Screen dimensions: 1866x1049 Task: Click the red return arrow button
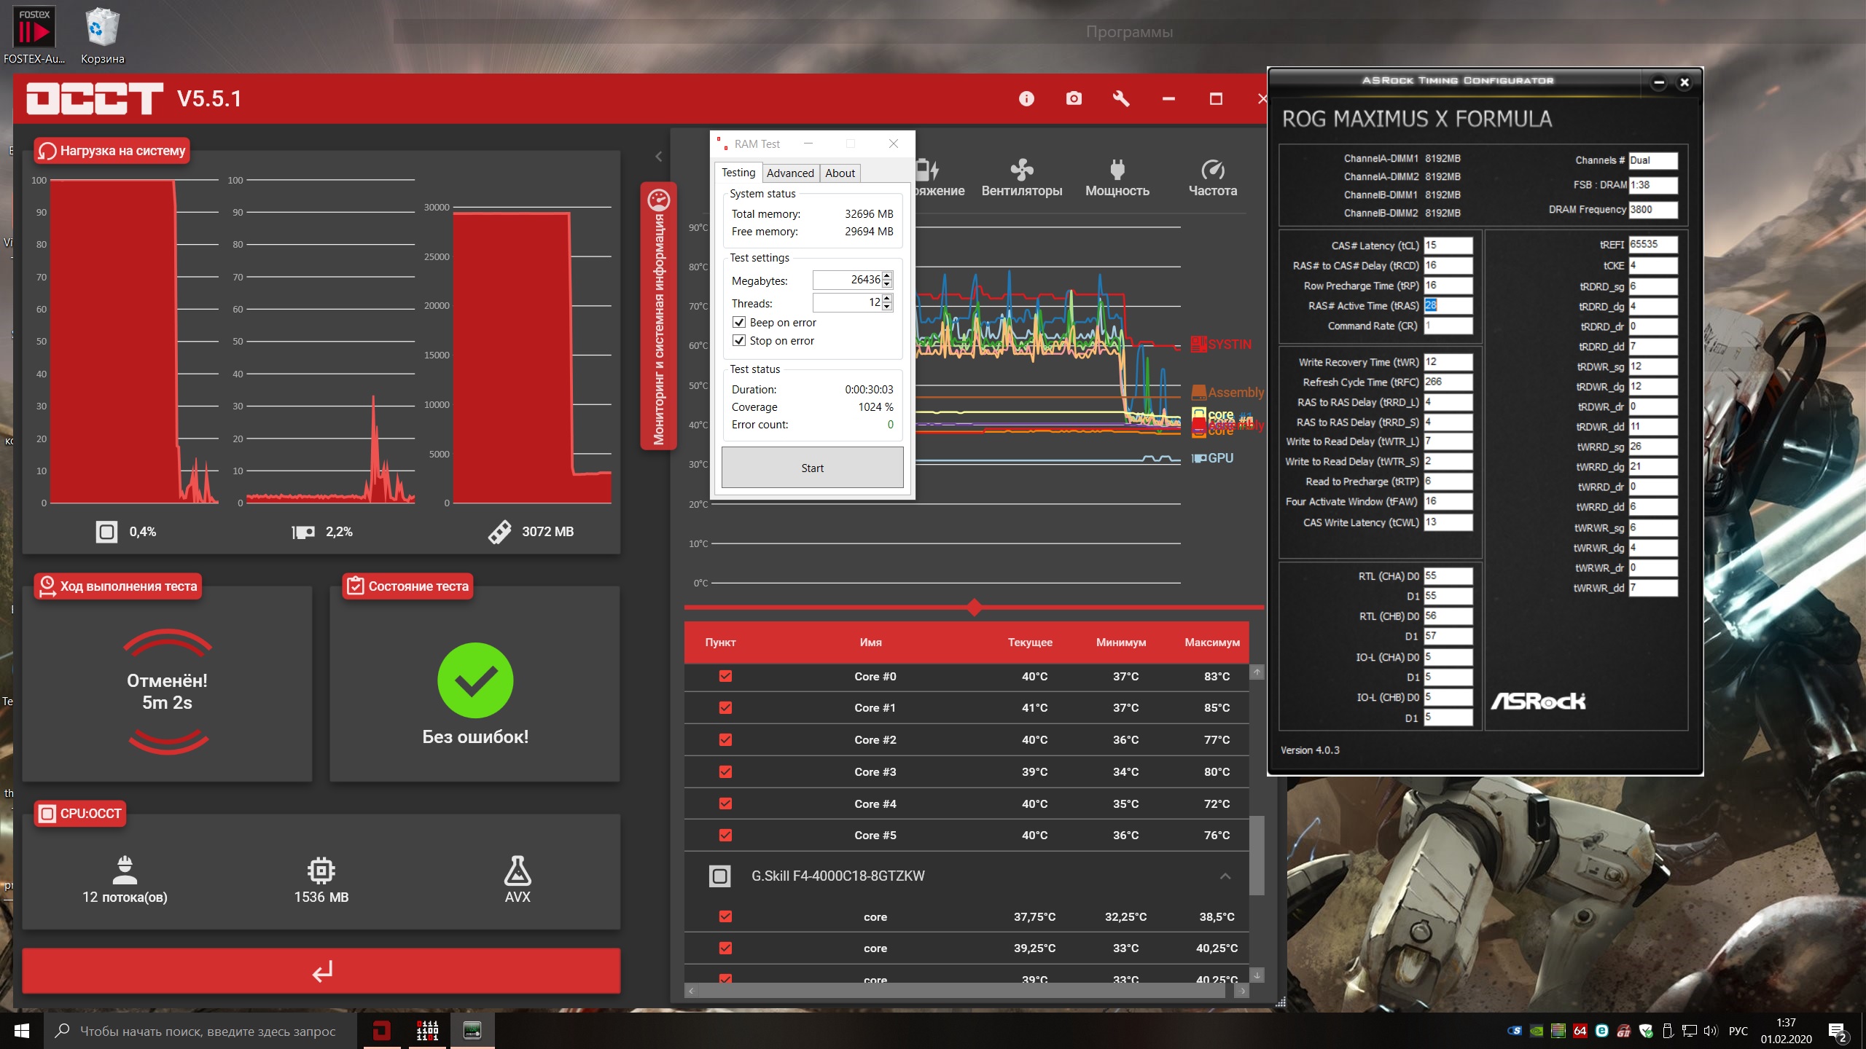point(321,971)
